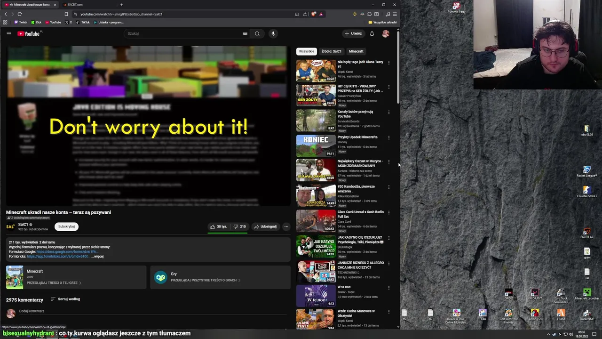
Task: Like the video with thumbs-up
Action: (x=218, y=226)
